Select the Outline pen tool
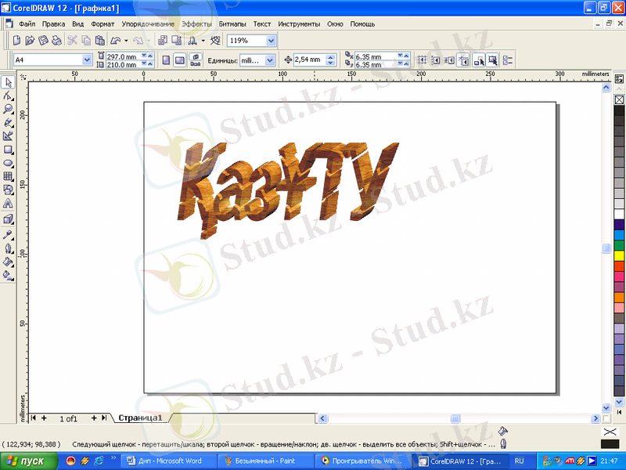This screenshot has width=626, height=470. click(8, 248)
